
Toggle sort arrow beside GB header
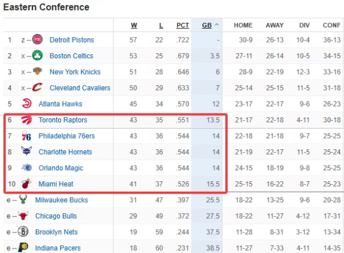click(x=217, y=25)
